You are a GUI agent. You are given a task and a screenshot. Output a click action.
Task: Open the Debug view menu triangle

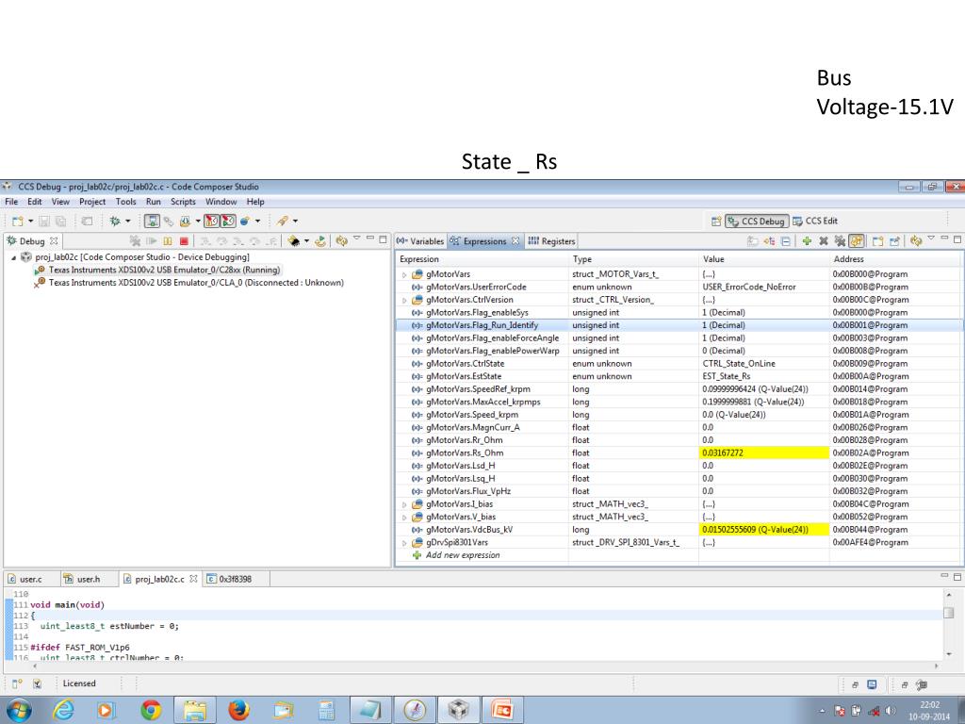pyautogui.click(x=356, y=239)
